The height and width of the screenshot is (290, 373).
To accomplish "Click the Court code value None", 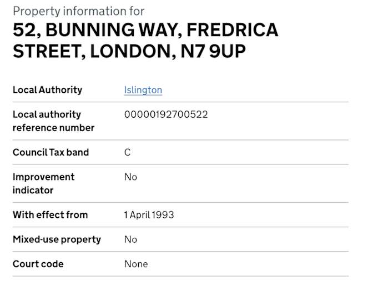I will pos(136,264).
